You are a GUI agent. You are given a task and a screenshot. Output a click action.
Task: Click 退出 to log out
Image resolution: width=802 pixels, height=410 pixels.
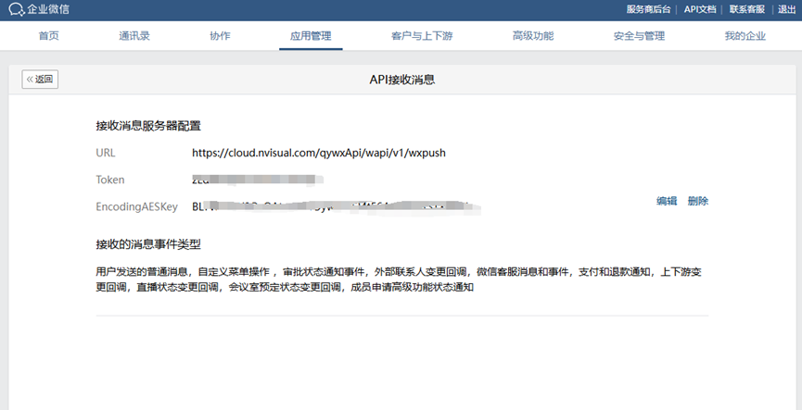pos(786,9)
